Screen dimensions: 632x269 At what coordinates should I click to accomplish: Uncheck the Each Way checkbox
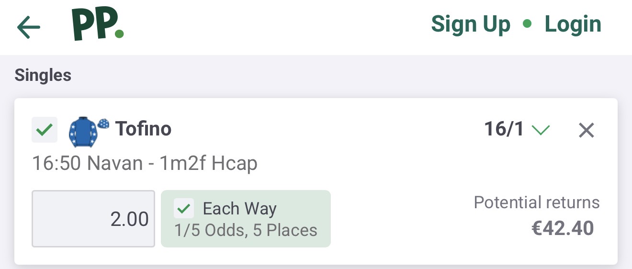click(x=184, y=209)
